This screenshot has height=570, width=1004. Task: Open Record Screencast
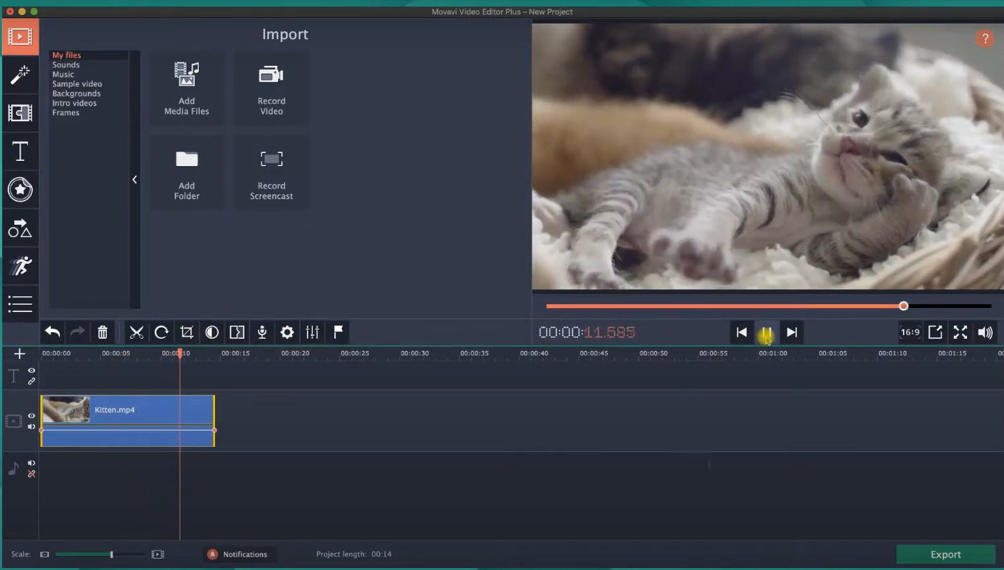(271, 173)
